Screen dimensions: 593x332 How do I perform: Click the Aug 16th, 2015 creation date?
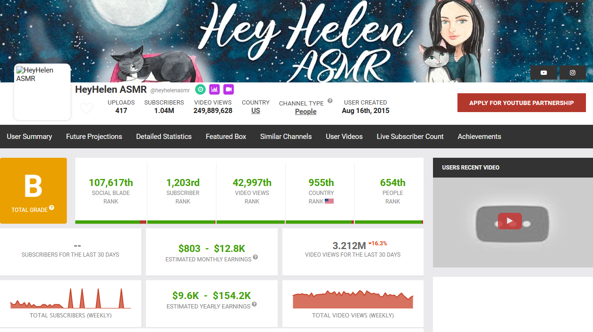point(365,111)
